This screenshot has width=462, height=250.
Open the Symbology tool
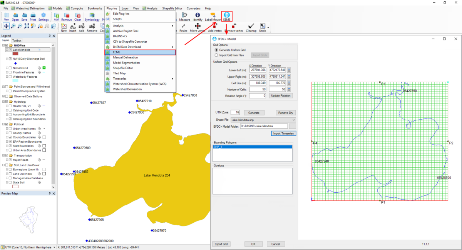click(x=92, y=16)
